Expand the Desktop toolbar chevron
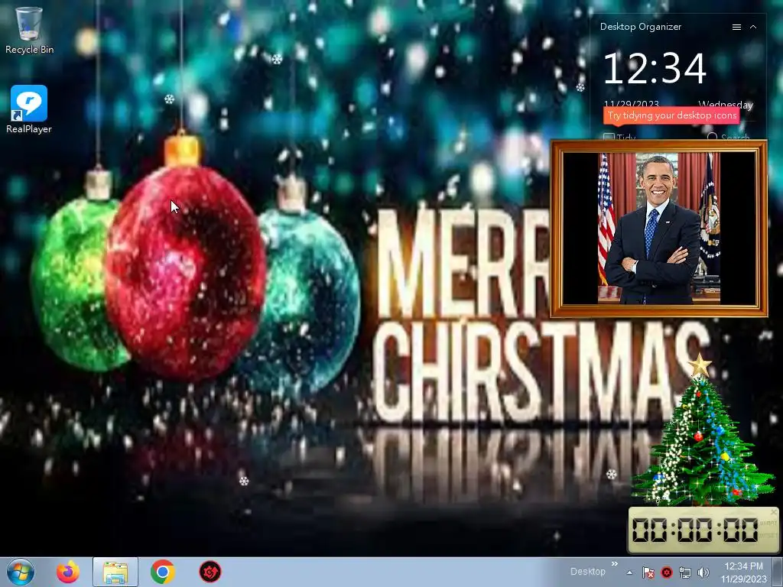 click(615, 564)
